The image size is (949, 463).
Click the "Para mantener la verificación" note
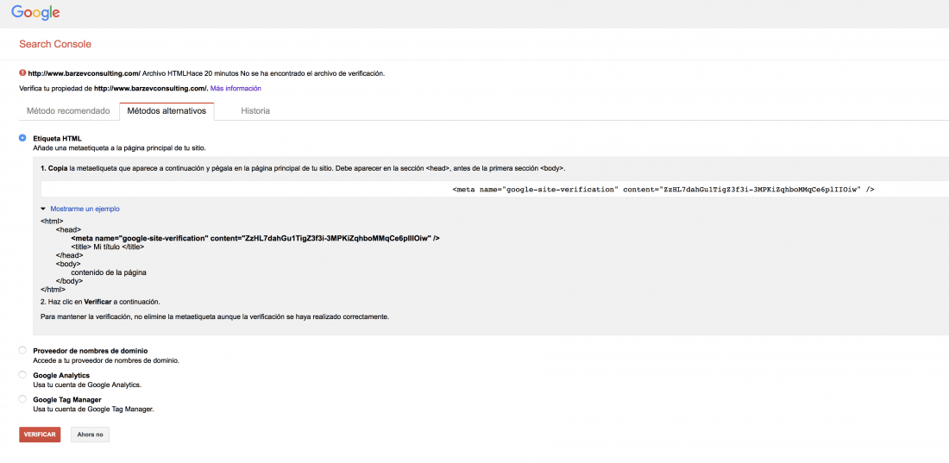click(214, 316)
